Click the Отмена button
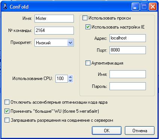This screenshot has width=159, height=139. pyautogui.click(x=139, y=131)
